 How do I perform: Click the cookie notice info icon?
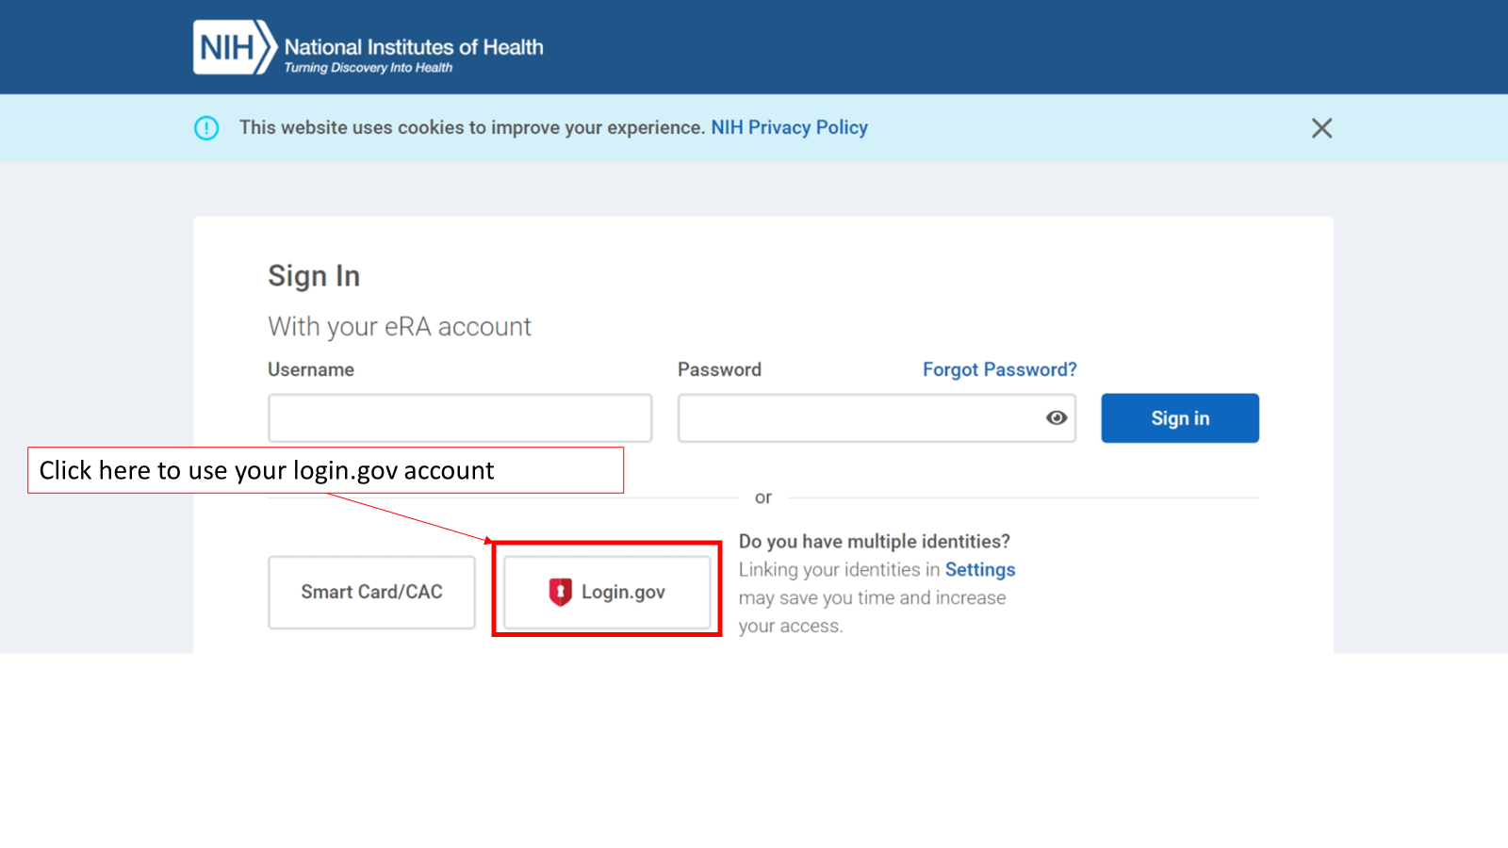pyautogui.click(x=206, y=128)
